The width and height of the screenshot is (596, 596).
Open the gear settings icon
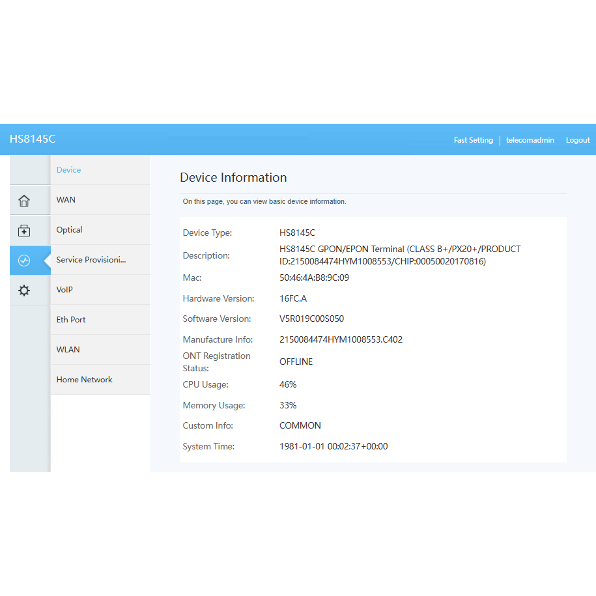24,291
